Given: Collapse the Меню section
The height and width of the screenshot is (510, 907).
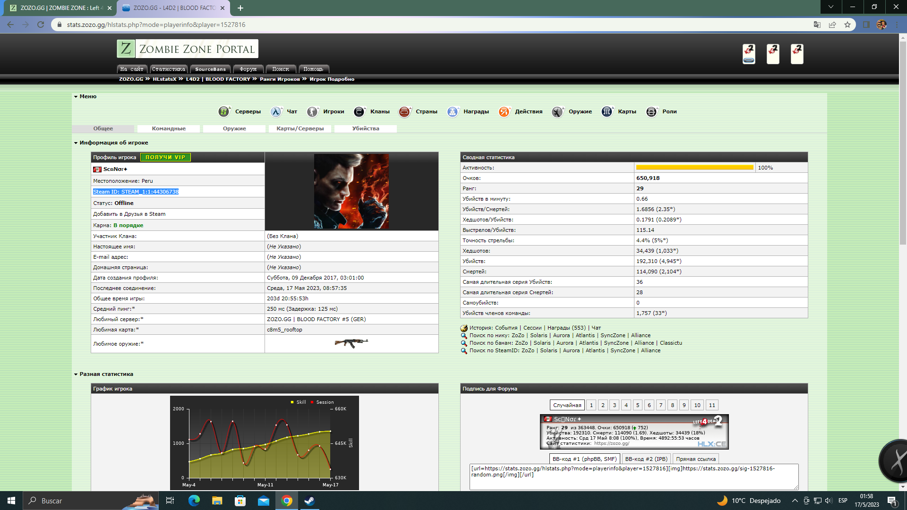Looking at the screenshot, I should point(76,97).
